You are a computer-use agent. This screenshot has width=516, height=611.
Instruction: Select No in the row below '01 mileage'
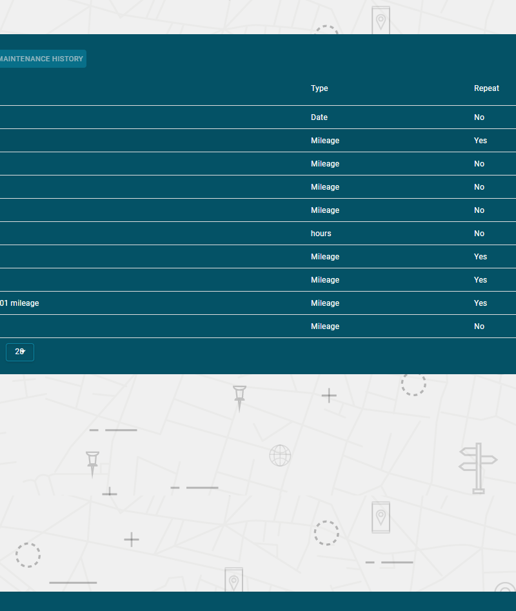pyautogui.click(x=479, y=326)
